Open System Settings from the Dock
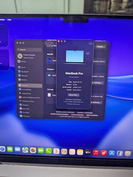Screen dimensions: 133x177 click(x=128, y=154)
